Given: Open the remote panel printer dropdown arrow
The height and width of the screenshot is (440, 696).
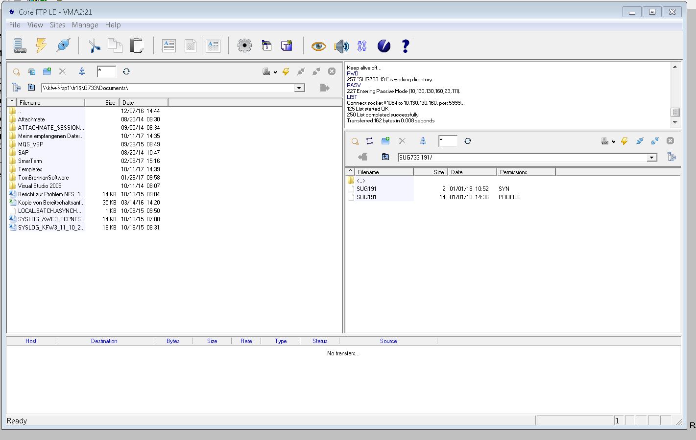Looking at the screenshot, I should tap(614, 141).
